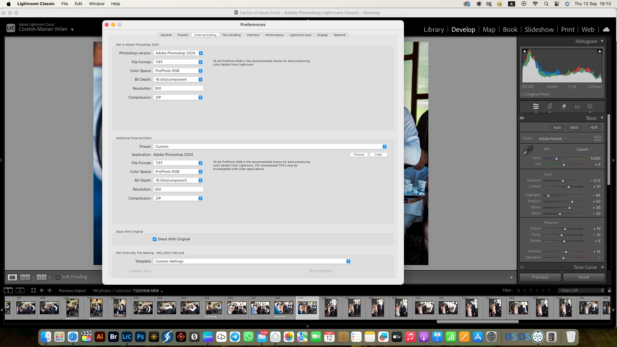Image resolution: width=617 pixels, height=347 pixels.
Task: Open the Additional External Editor Preset dropdown
Action: pyautogui.click(x=270, y=147)
